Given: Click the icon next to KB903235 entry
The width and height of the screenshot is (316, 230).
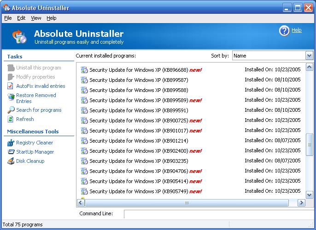Looking at the screenshot, I should point(84,161).
